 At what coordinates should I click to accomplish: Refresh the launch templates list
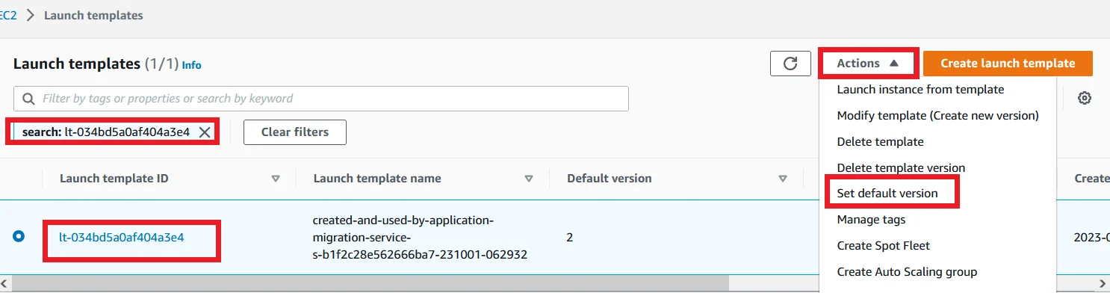pyautogui.click(x=790, y=64)
